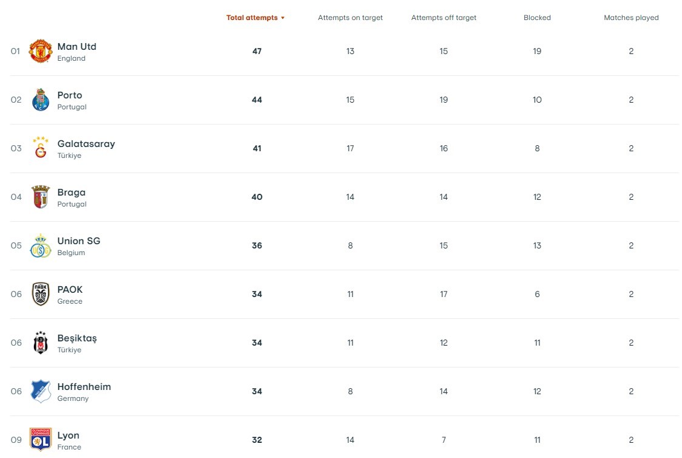Toggle the Total attempts sort arrow
This screenshot has height=458, width=682.
pyautogui.click(x=283, y=18)
